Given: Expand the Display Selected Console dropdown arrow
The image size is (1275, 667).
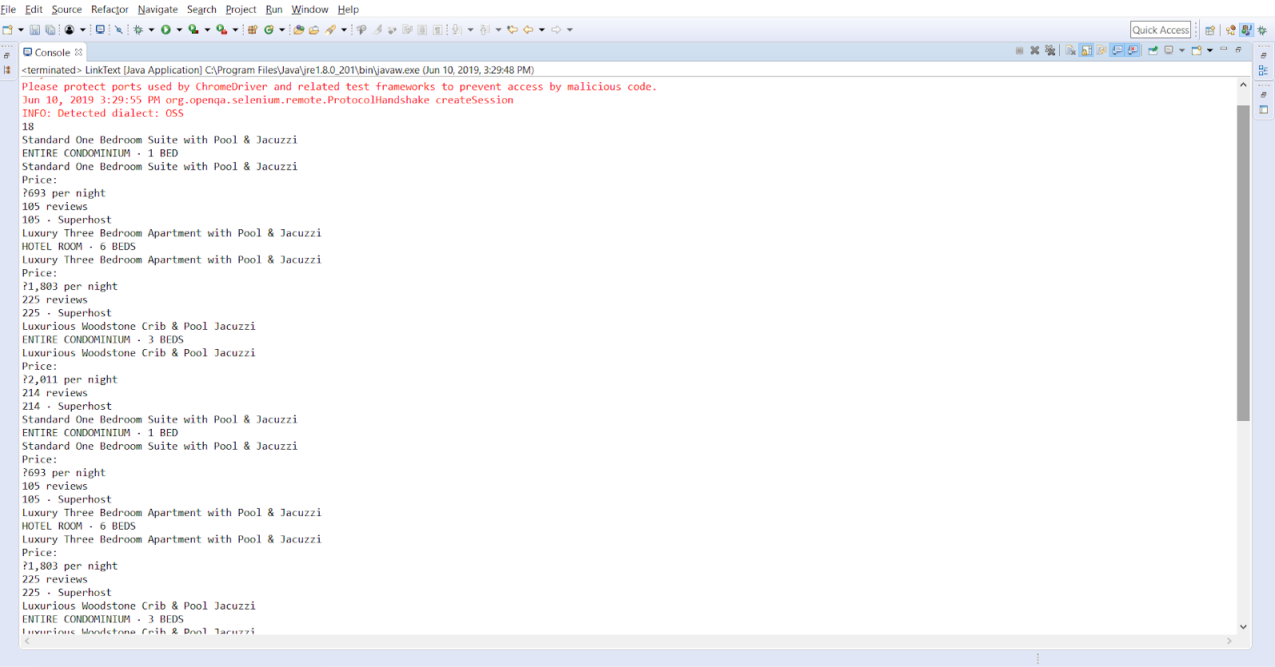Looking at the screenshot, I should pyautogui.click(x=1182, y=50).
